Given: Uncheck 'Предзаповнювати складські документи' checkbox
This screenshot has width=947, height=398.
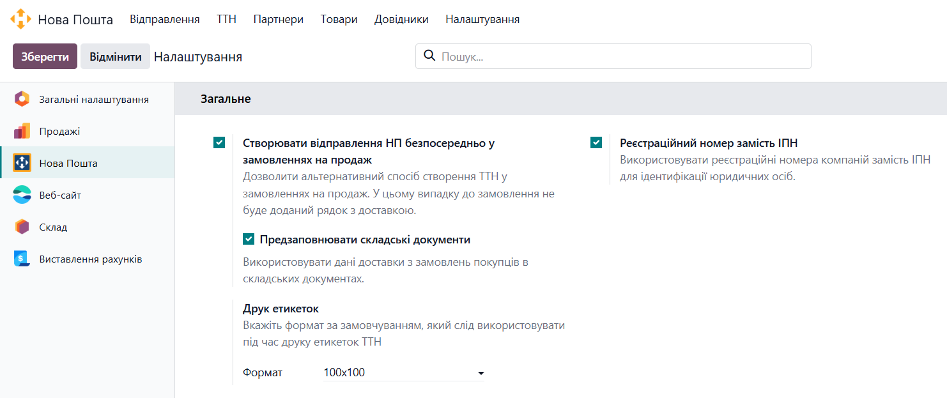Looking at the screenshot, I should click(249, 240).
